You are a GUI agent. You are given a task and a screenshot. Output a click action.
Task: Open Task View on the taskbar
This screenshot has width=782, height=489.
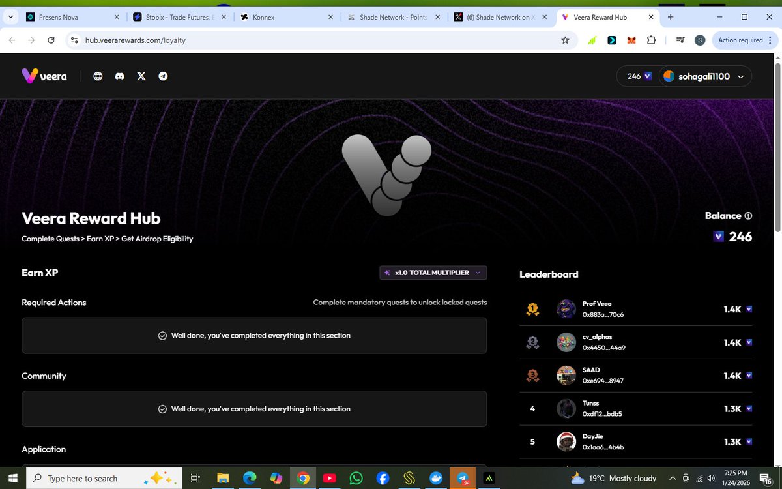195,478
